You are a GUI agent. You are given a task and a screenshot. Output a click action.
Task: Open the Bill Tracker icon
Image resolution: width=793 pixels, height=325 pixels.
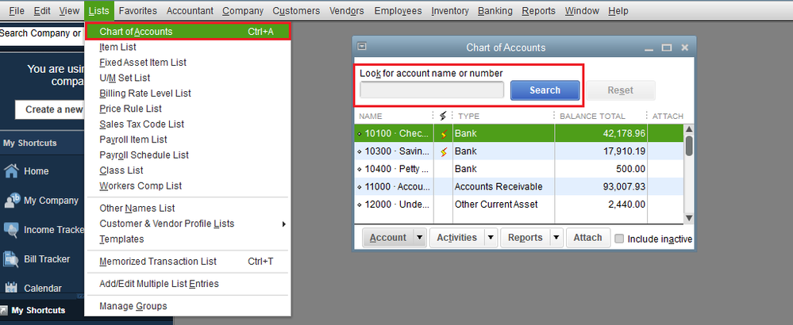click(x=11, y=259)
